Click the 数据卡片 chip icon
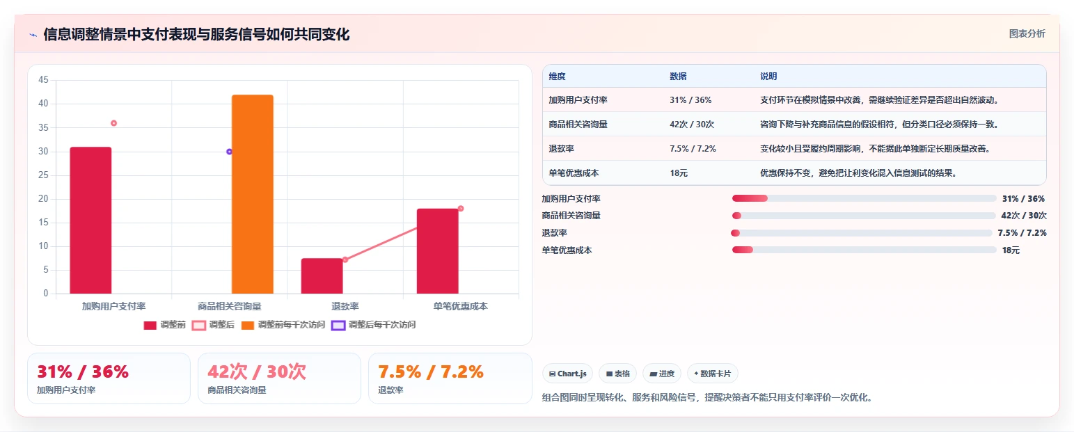Viewport: 1074px width, 432px height. point(696,374)
